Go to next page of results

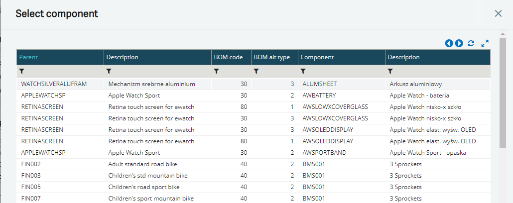click(x=459, y=43)
